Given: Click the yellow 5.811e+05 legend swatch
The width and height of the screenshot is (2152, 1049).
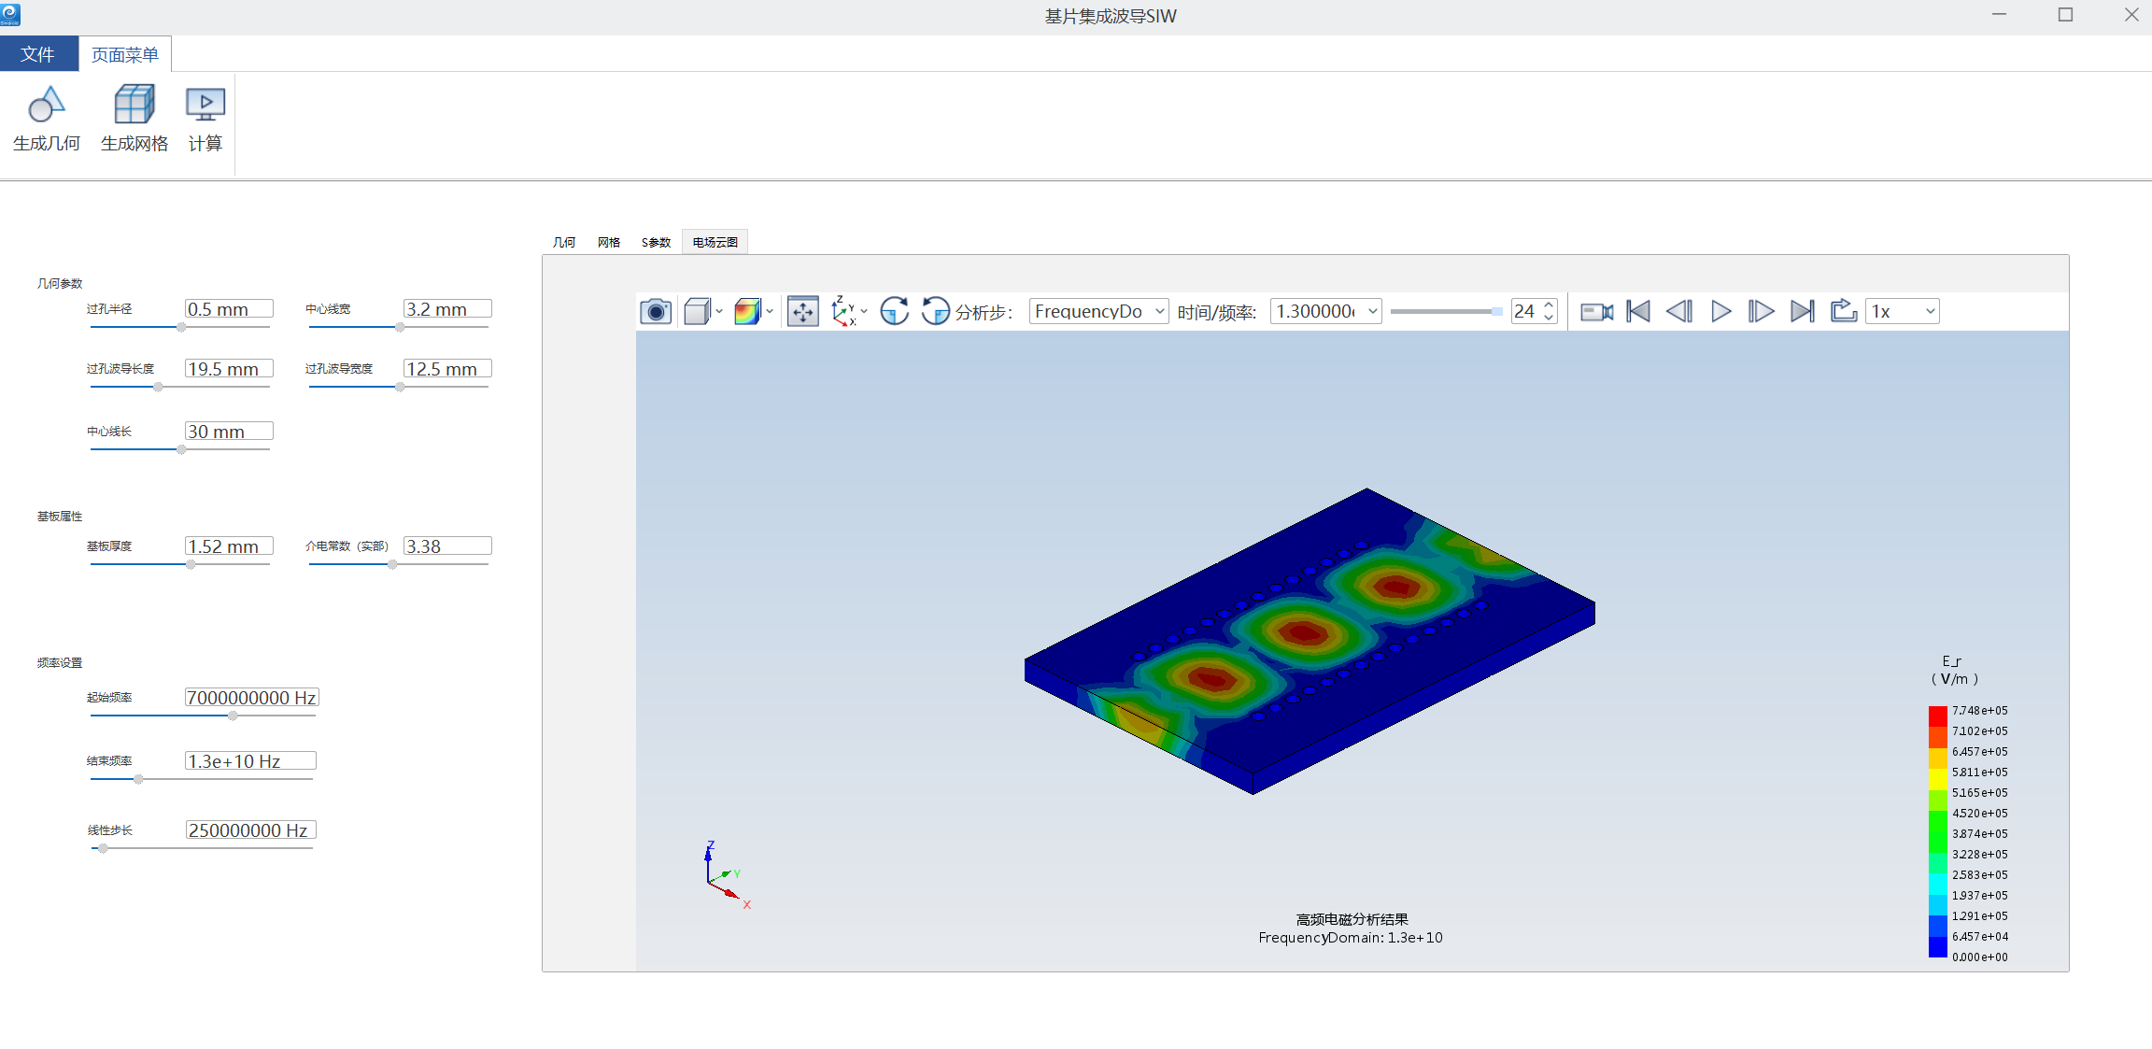Looking at the screenshot, I should [x=1938, y=778].
